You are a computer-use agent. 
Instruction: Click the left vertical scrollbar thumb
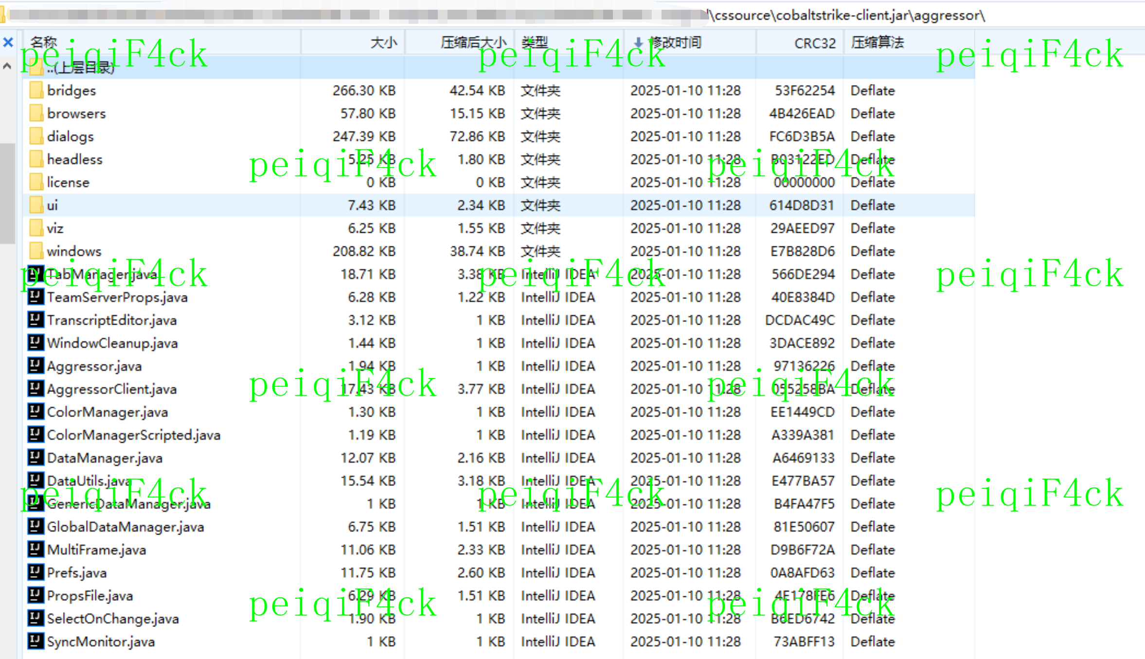7,193
